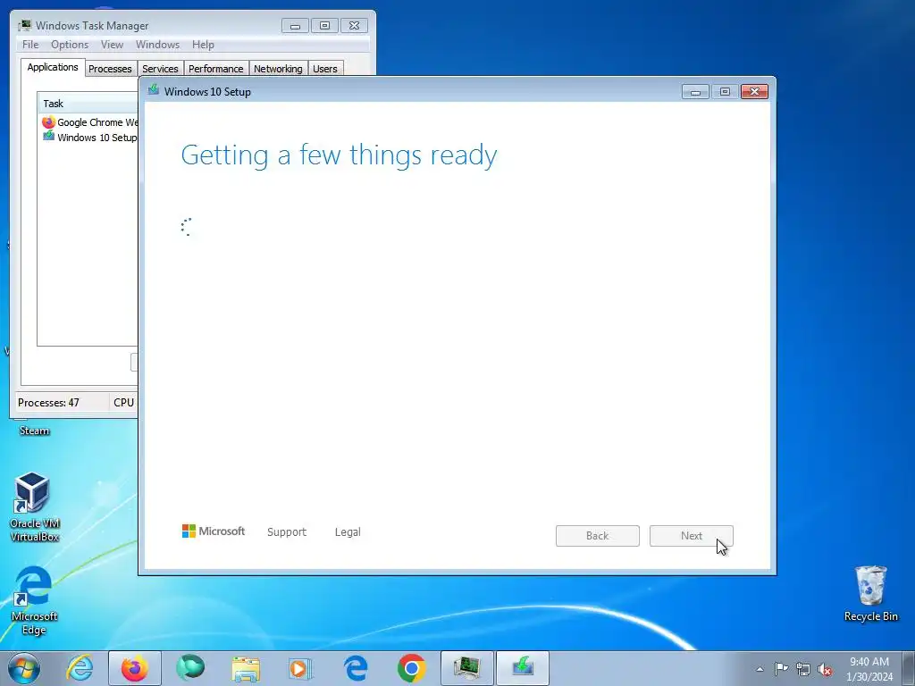Switch to Task Manager taskbar button
The height and width of the screenshot is (686, 915).
(466, 668)
